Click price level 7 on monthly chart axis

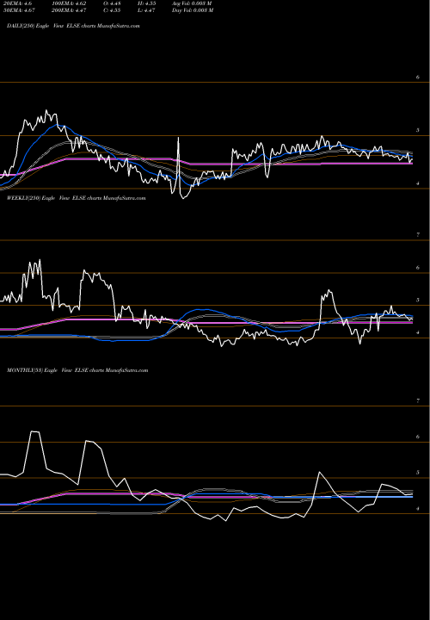tap(418, 401)
